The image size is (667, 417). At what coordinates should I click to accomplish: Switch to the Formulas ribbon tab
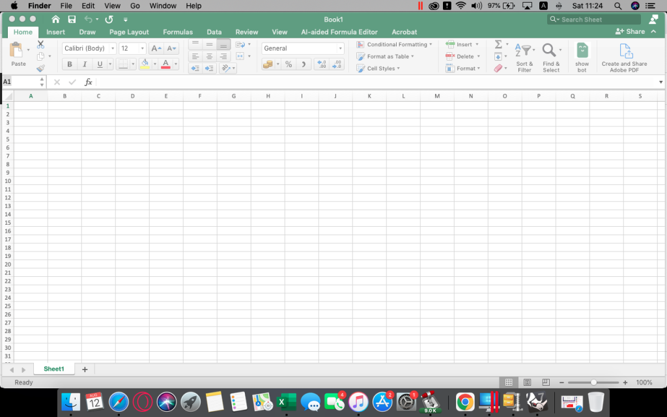(x=178, y=32)
